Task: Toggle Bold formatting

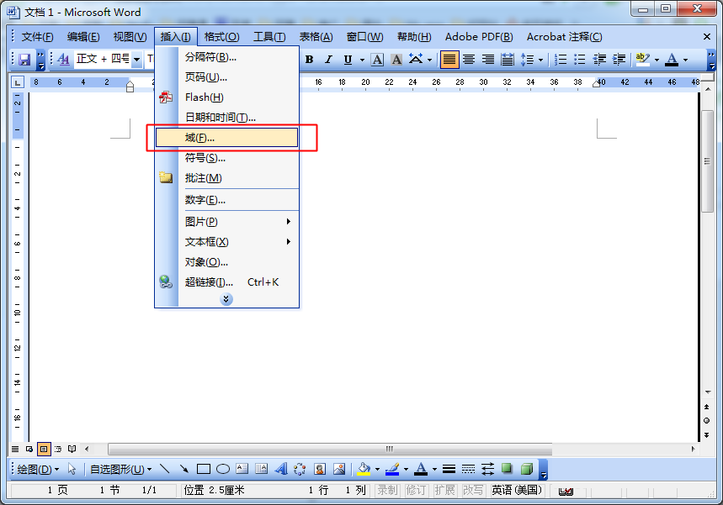Action: pyautogui.click(x=310, y=60)
